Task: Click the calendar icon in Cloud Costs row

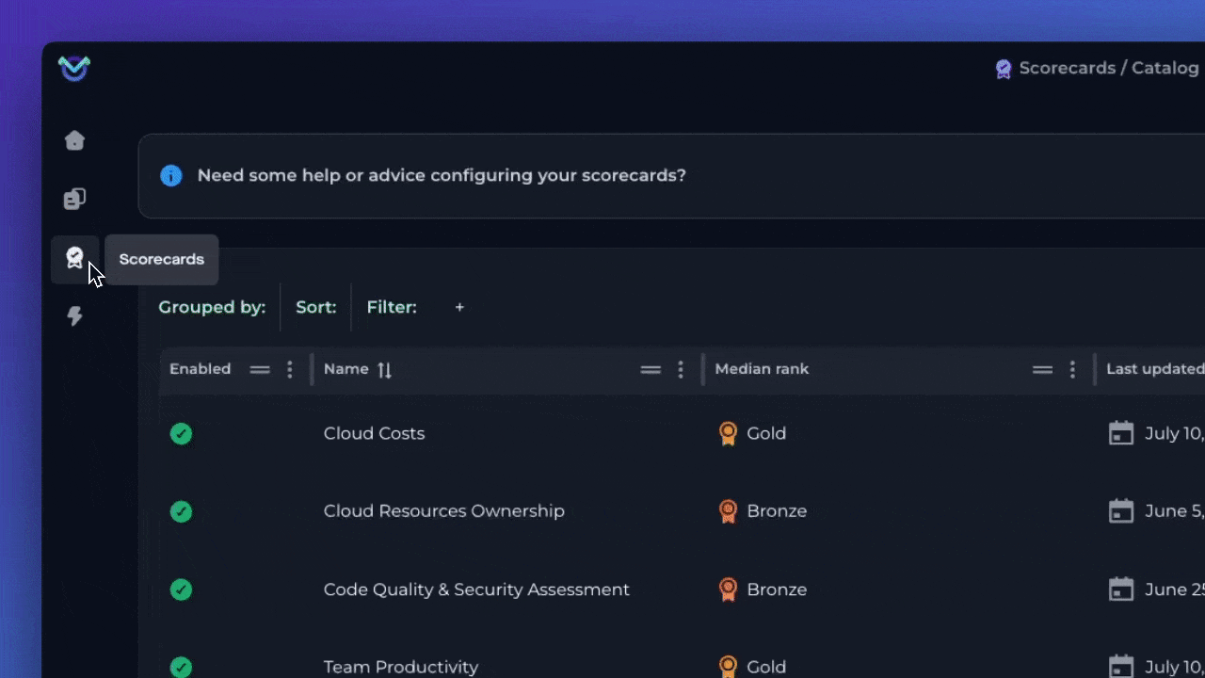Action: click(x=1120, y=433)
